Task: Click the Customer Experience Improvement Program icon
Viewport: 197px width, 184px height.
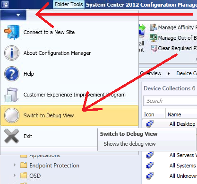Action: (11, 95)
